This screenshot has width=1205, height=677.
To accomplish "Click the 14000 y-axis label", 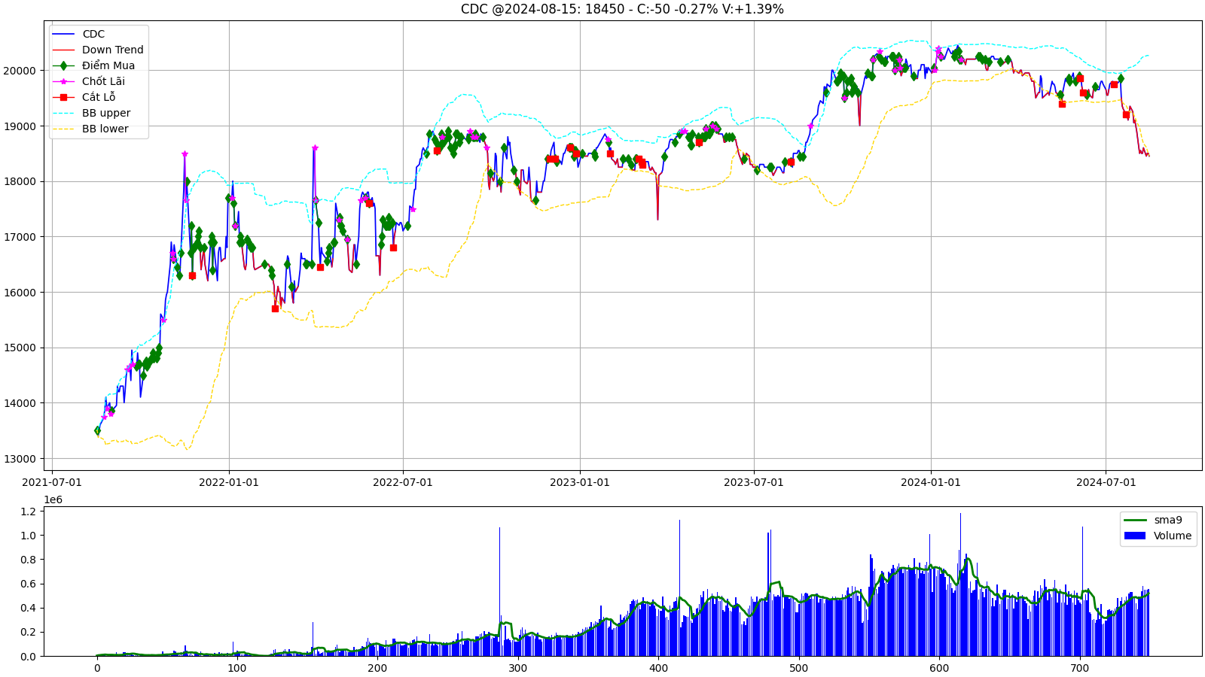I will tap(20, 403).
